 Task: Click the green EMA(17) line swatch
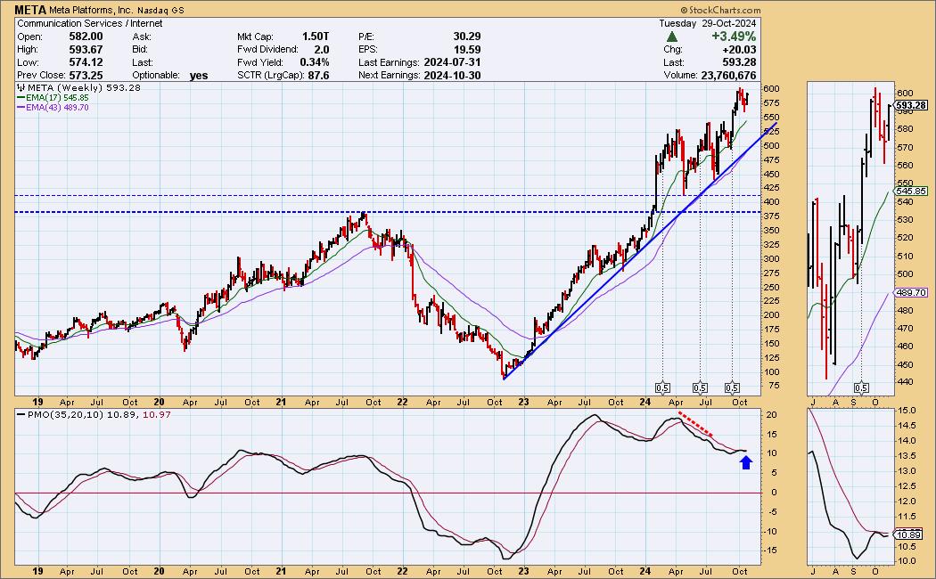pyautogui.click(x=21, y=98)
